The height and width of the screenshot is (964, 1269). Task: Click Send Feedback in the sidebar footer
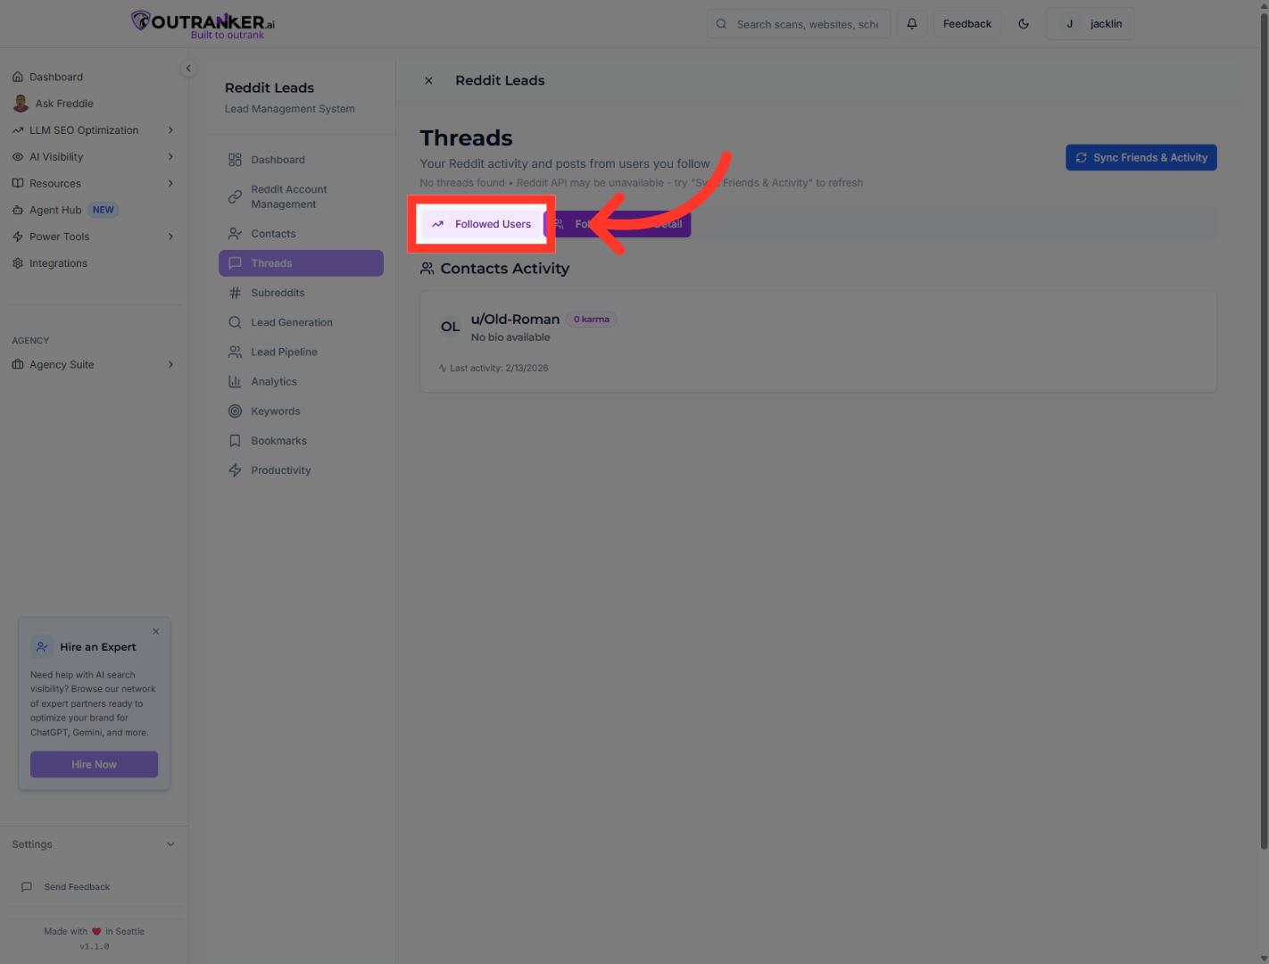[94, 887]
